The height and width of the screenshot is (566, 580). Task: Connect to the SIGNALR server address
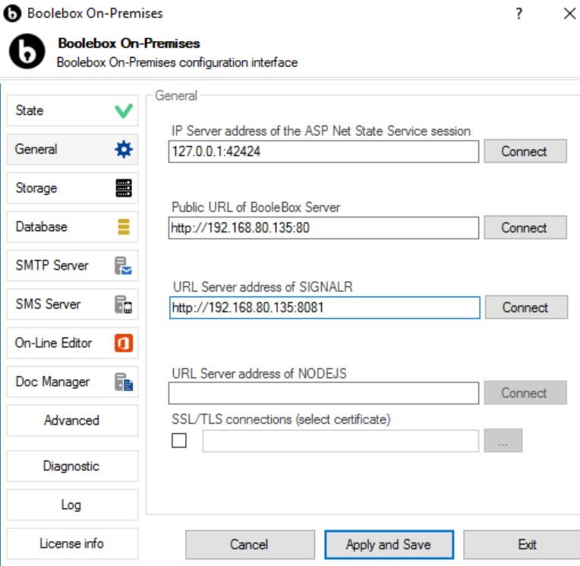[x=526, y=307]
